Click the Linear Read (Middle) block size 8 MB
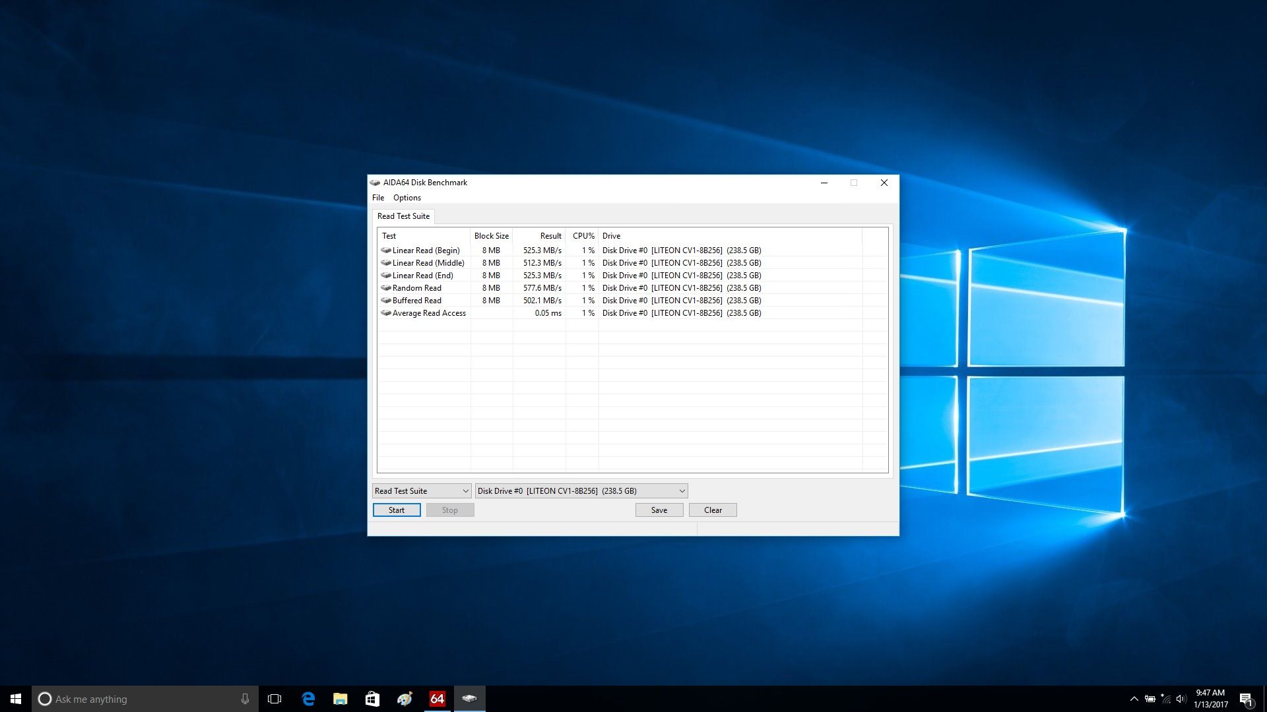The width and height of the screenshot is (1267, 712). tap(491, 263)
